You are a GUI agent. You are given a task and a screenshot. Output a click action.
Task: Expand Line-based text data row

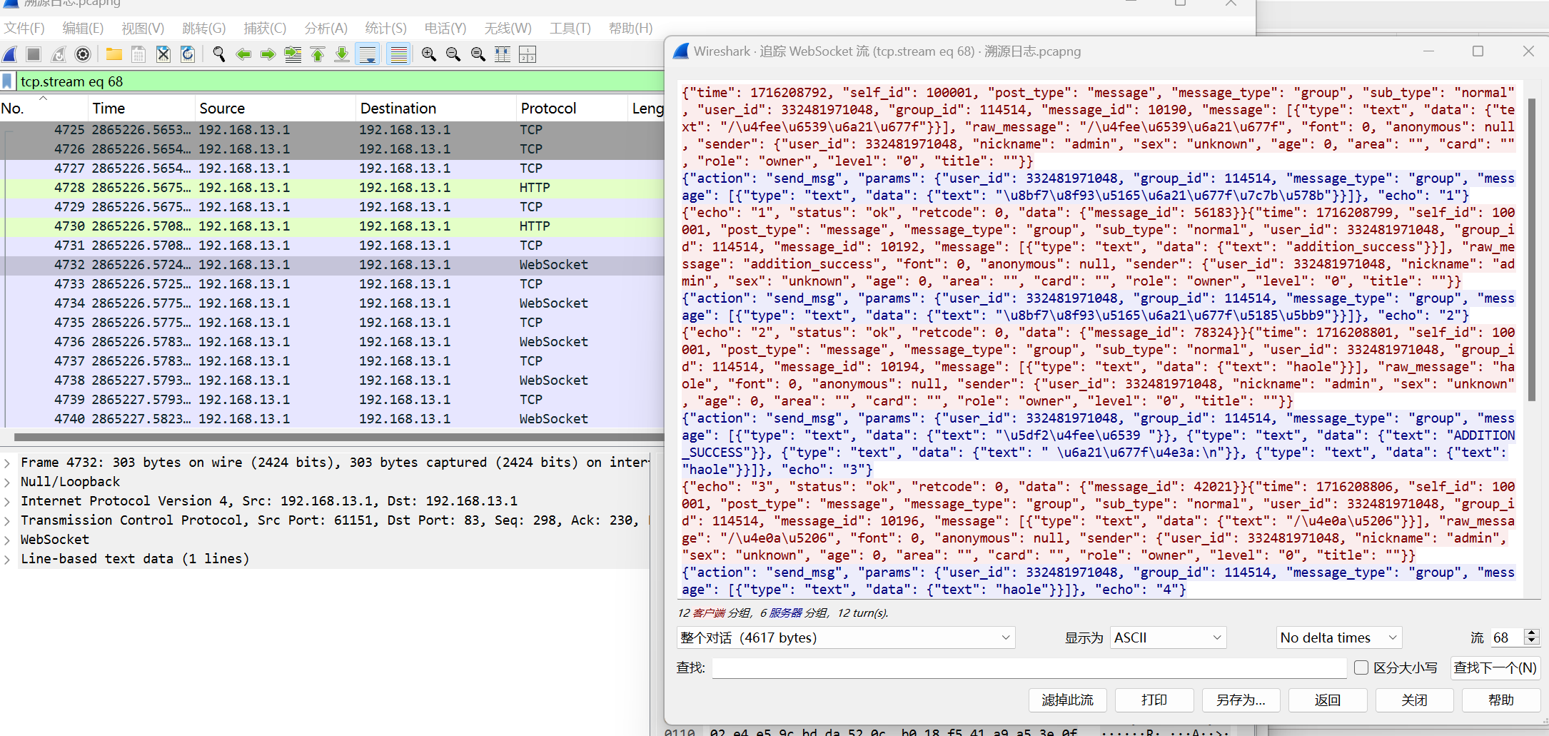[x=7, y=559]
